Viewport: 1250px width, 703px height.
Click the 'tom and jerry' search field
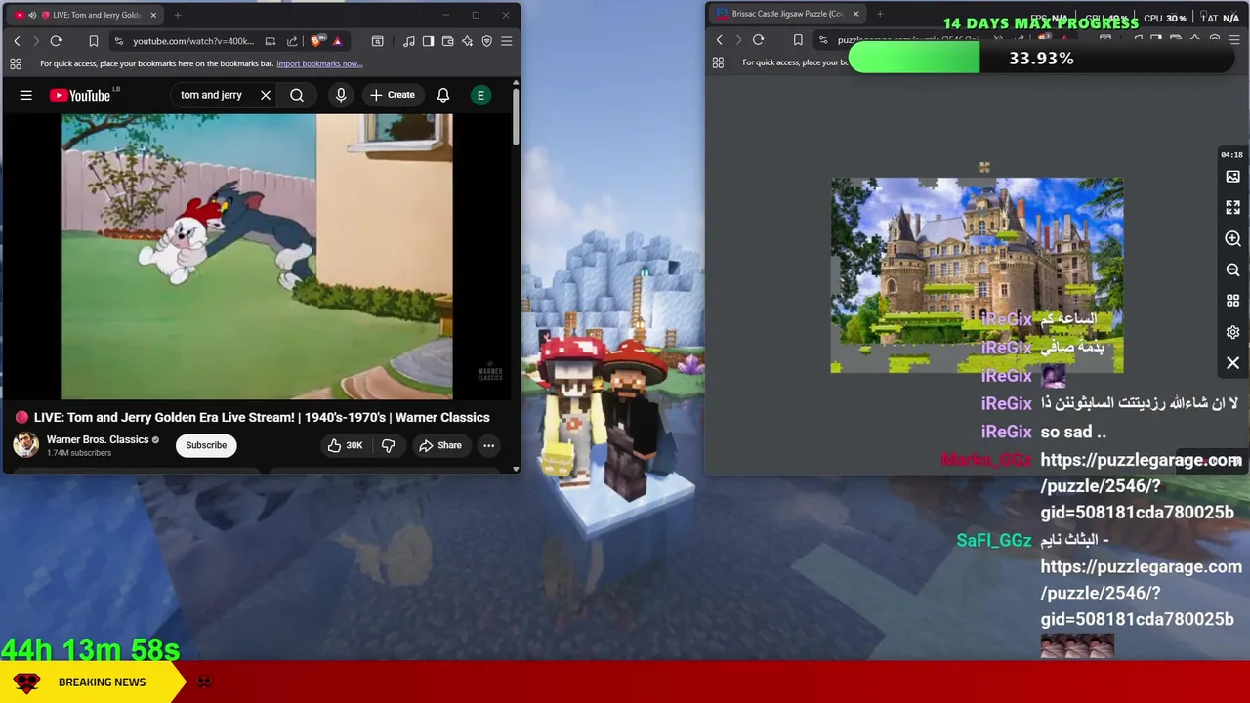[x=215, y=95]
